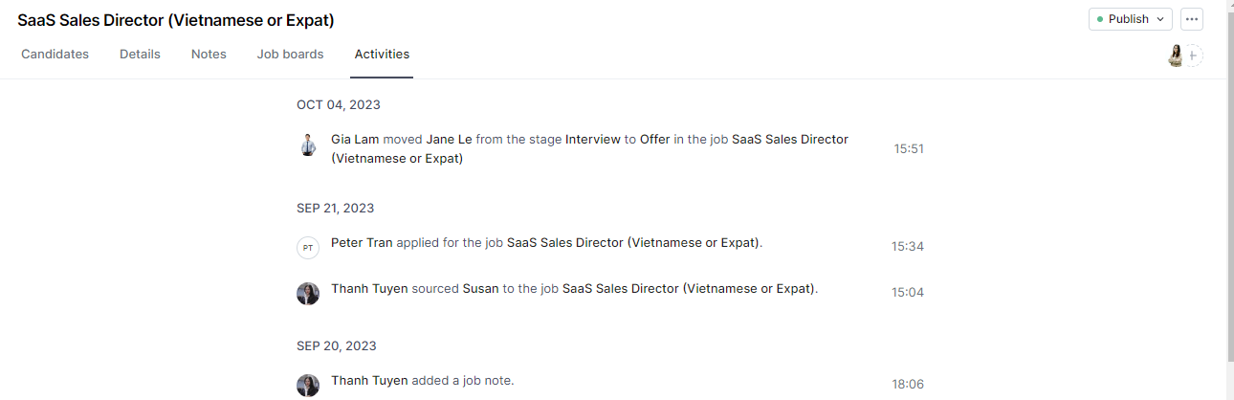Image resolution: width=1234 pixels, height=400 pixels.
Task: Click Gia Lam's avatar in activity feed
Action: (x=307, y=145)
